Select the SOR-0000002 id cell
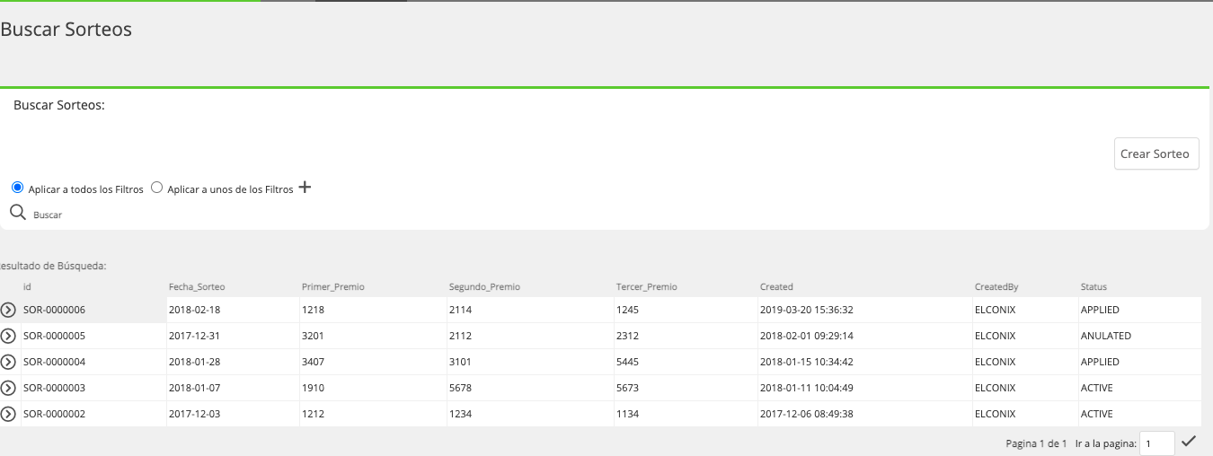 [x=54, y=414]
